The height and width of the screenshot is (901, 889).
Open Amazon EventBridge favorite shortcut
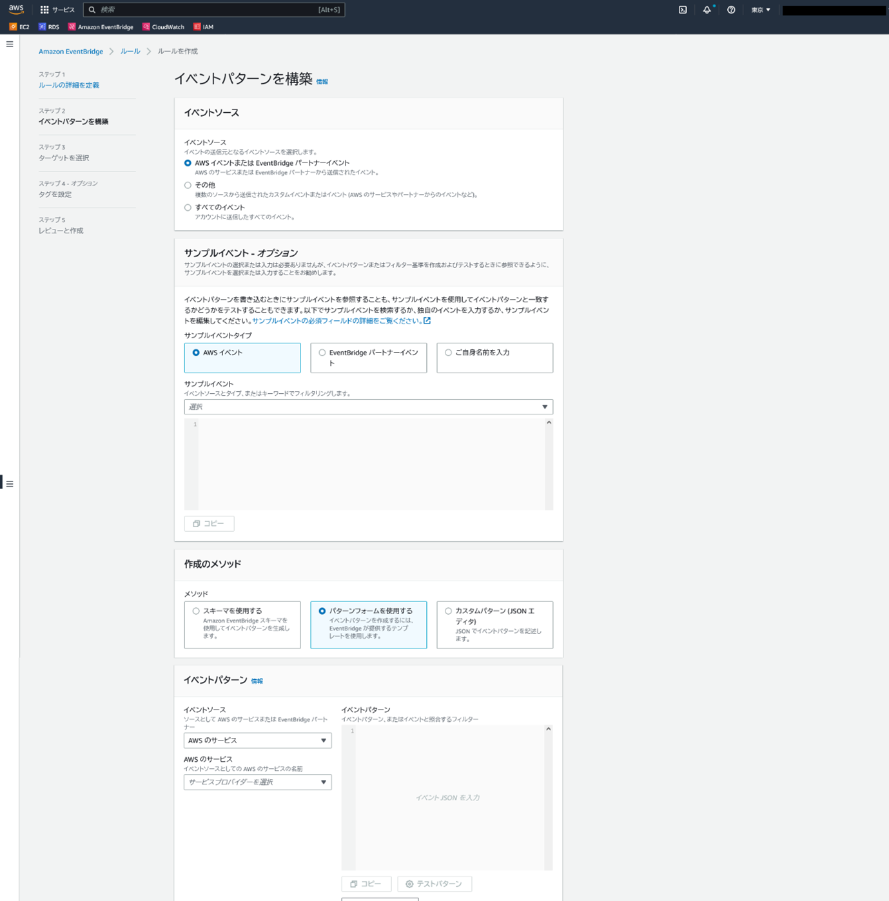click(x=101, y=27)
